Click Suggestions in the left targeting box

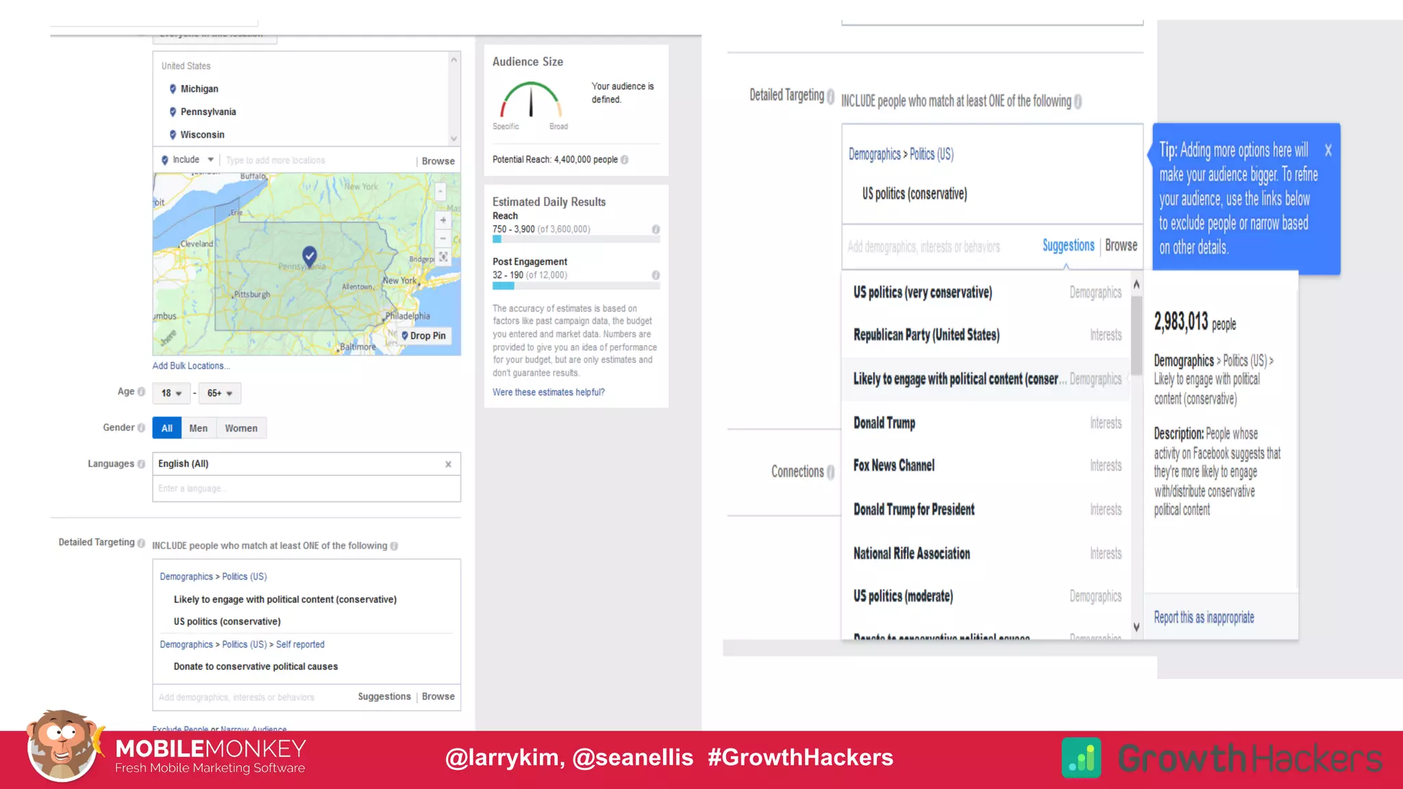(x=384, y=697)
